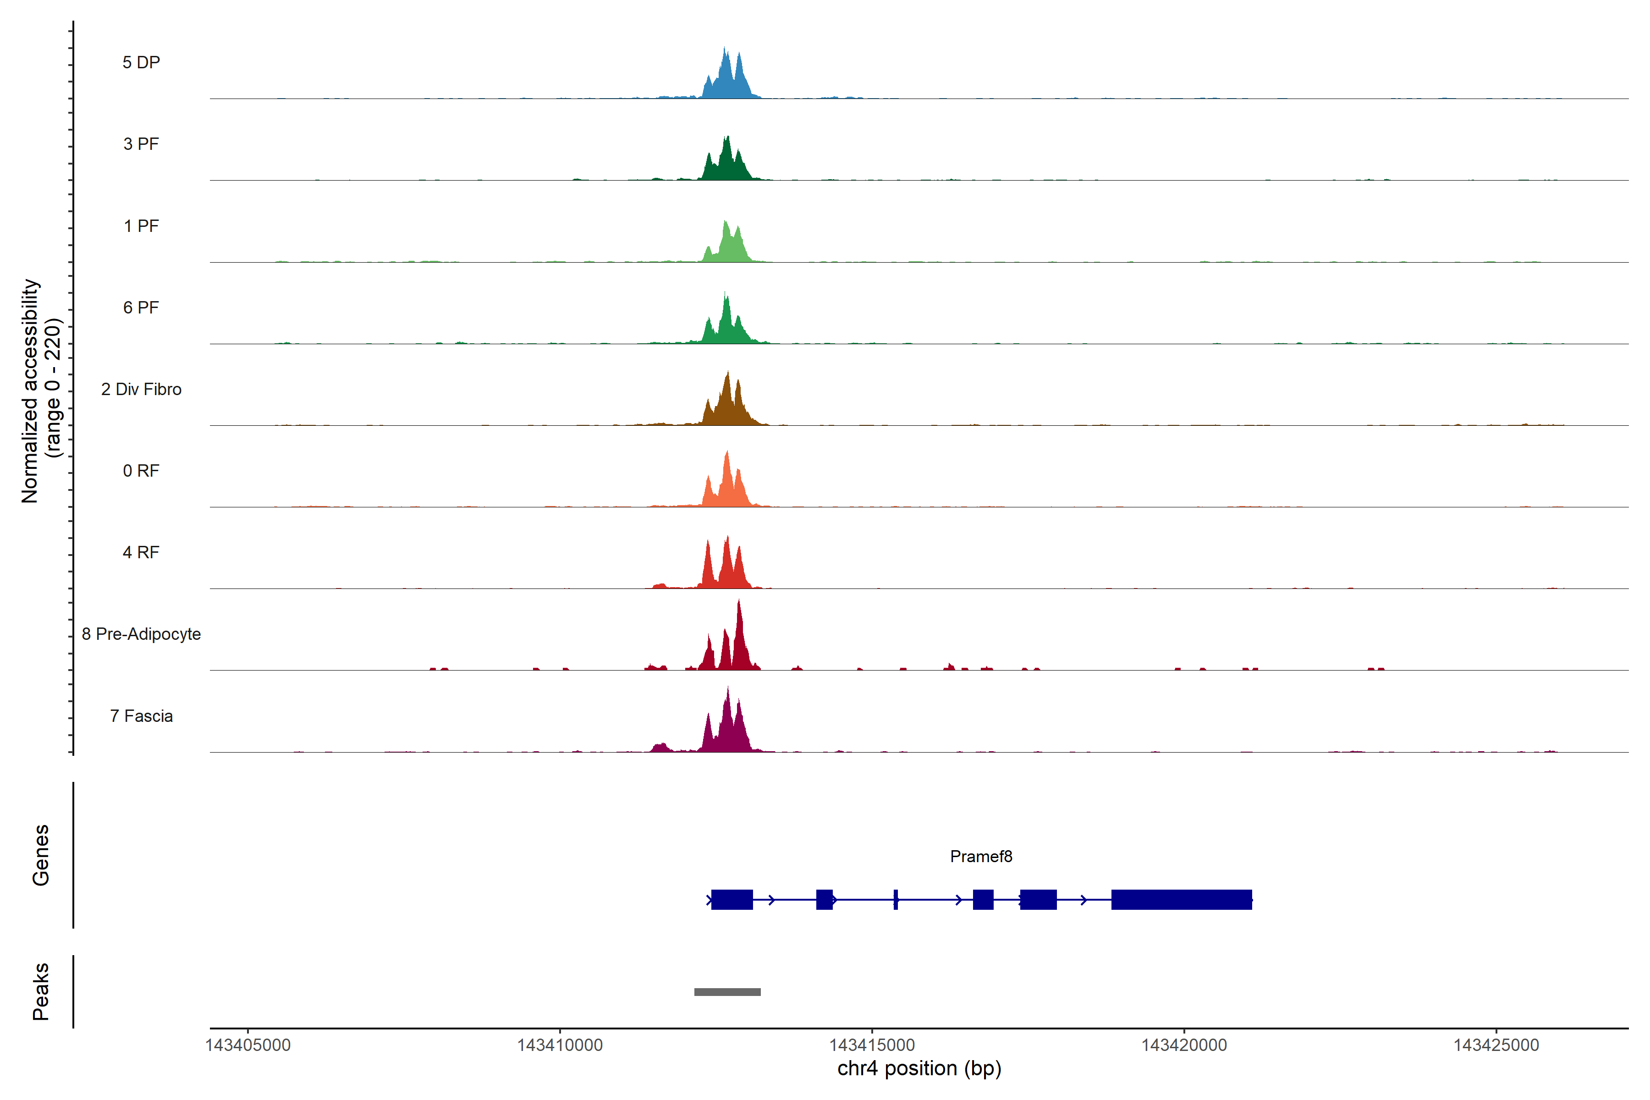Click the 5 DP track label
The width and height of the screenshot is (1650, 1100).
[x=141, y=62]
